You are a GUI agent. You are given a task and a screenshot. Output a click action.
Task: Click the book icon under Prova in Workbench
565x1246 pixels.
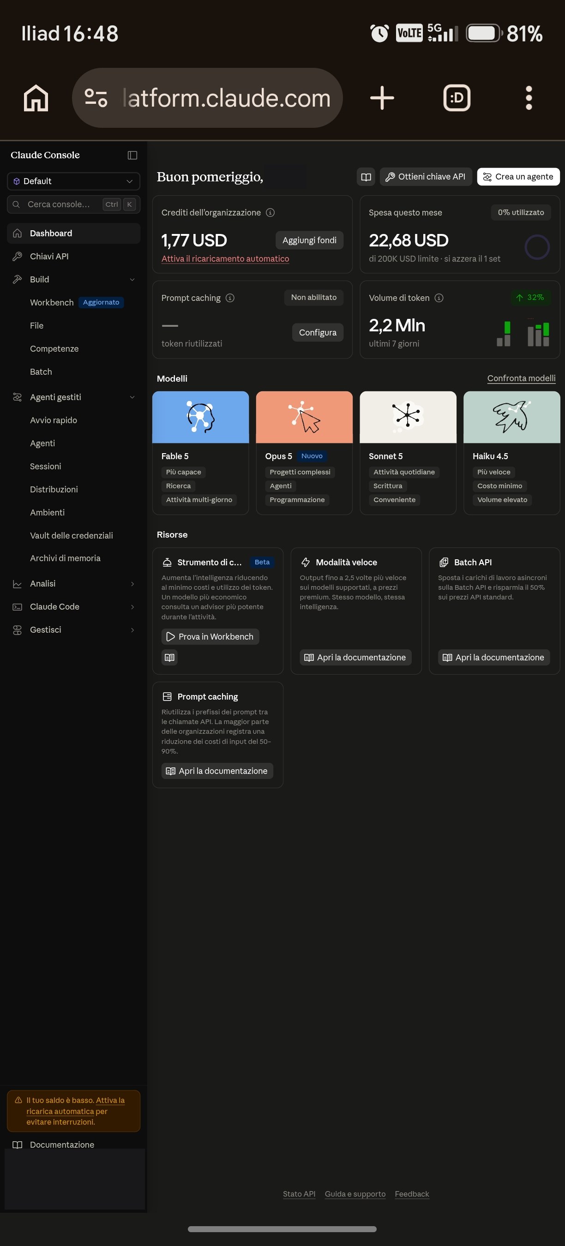click(x=169, y=658)
